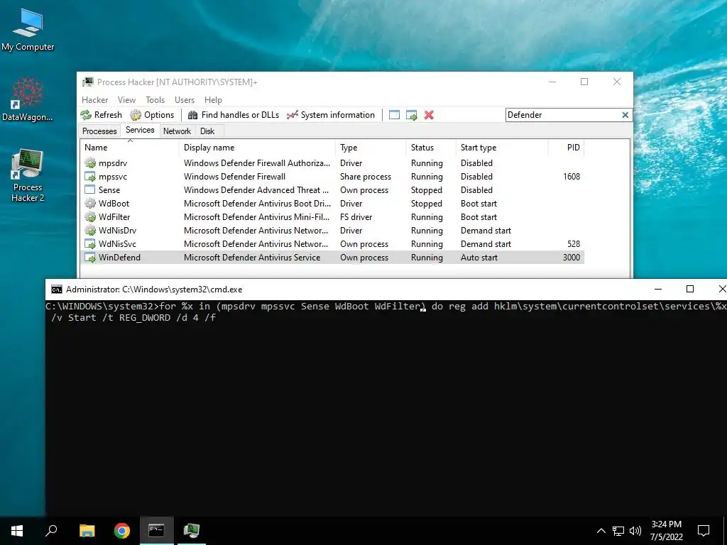
Task: Click the find window and thread icon
Action: point(411,115)
